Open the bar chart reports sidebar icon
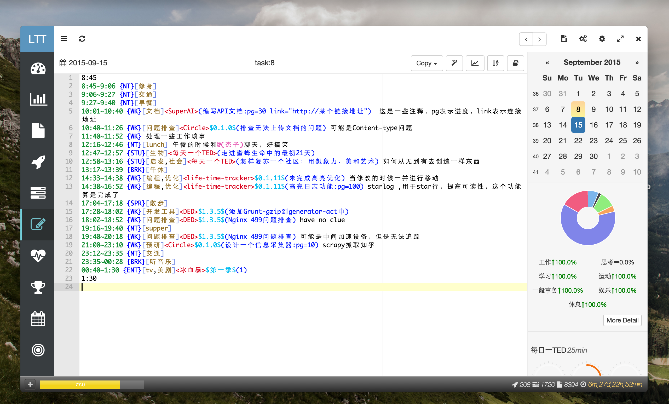Viewport: 669px width, 404px height. tap(38, 99)
